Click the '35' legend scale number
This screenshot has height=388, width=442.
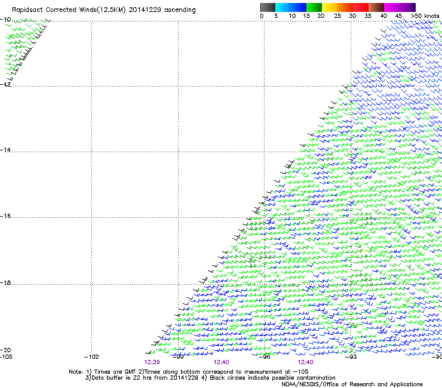pos(368,16)
